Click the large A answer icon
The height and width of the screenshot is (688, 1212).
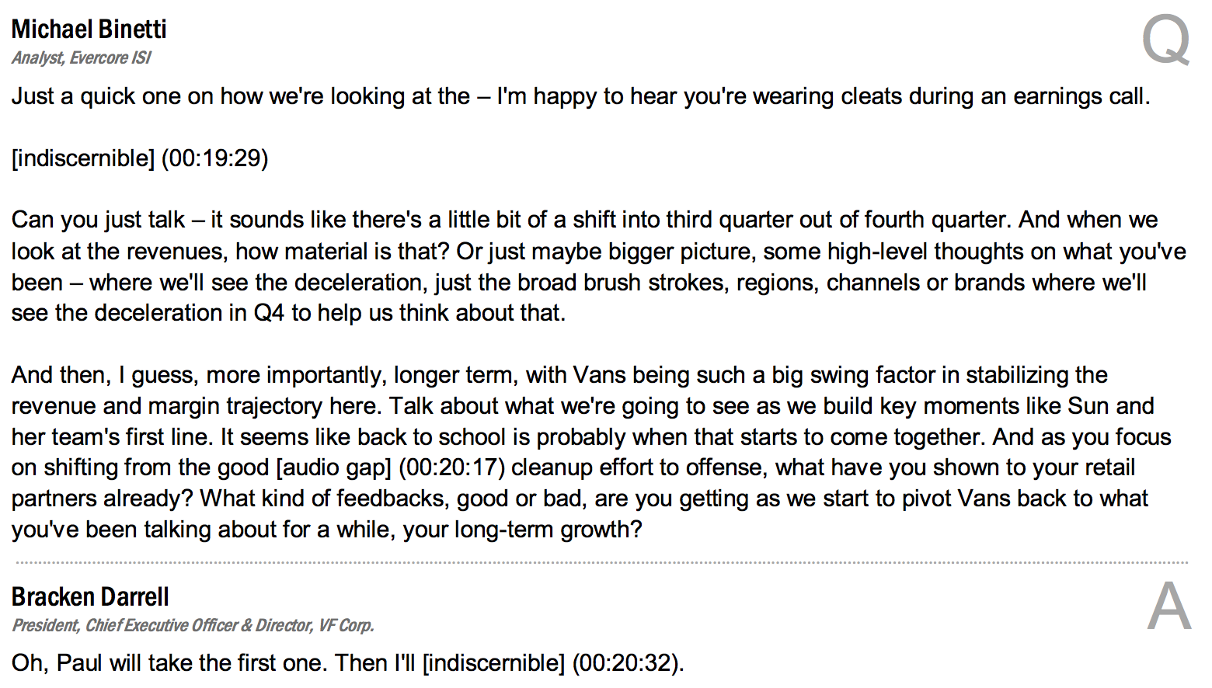[1169, 606]
